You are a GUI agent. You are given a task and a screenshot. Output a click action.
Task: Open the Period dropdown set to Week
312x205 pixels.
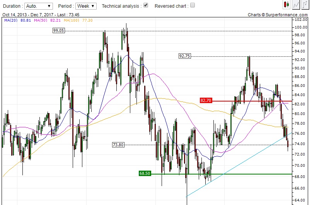coord(86,6)
